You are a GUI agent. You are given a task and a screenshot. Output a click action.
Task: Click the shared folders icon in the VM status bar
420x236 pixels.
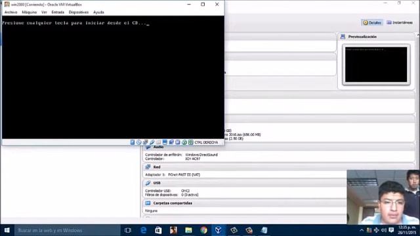coord(158,142)
